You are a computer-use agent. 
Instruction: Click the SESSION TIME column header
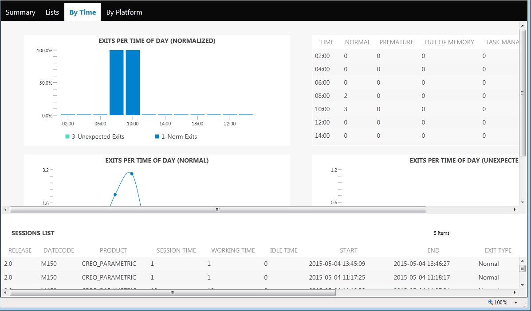pos(176,250)
